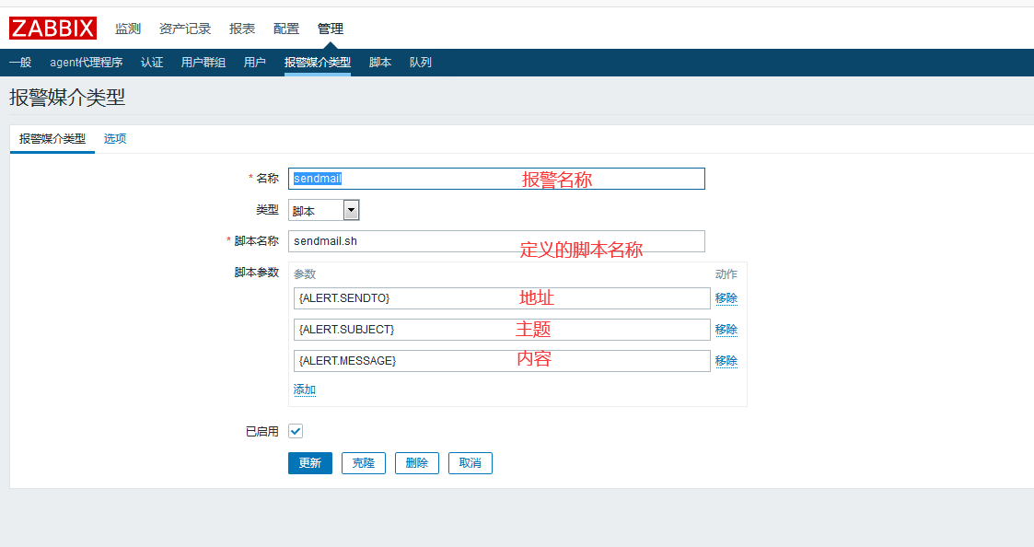Toggle the 已启用 checkbox
This screenshot has width=1034, height=547.
296,431
